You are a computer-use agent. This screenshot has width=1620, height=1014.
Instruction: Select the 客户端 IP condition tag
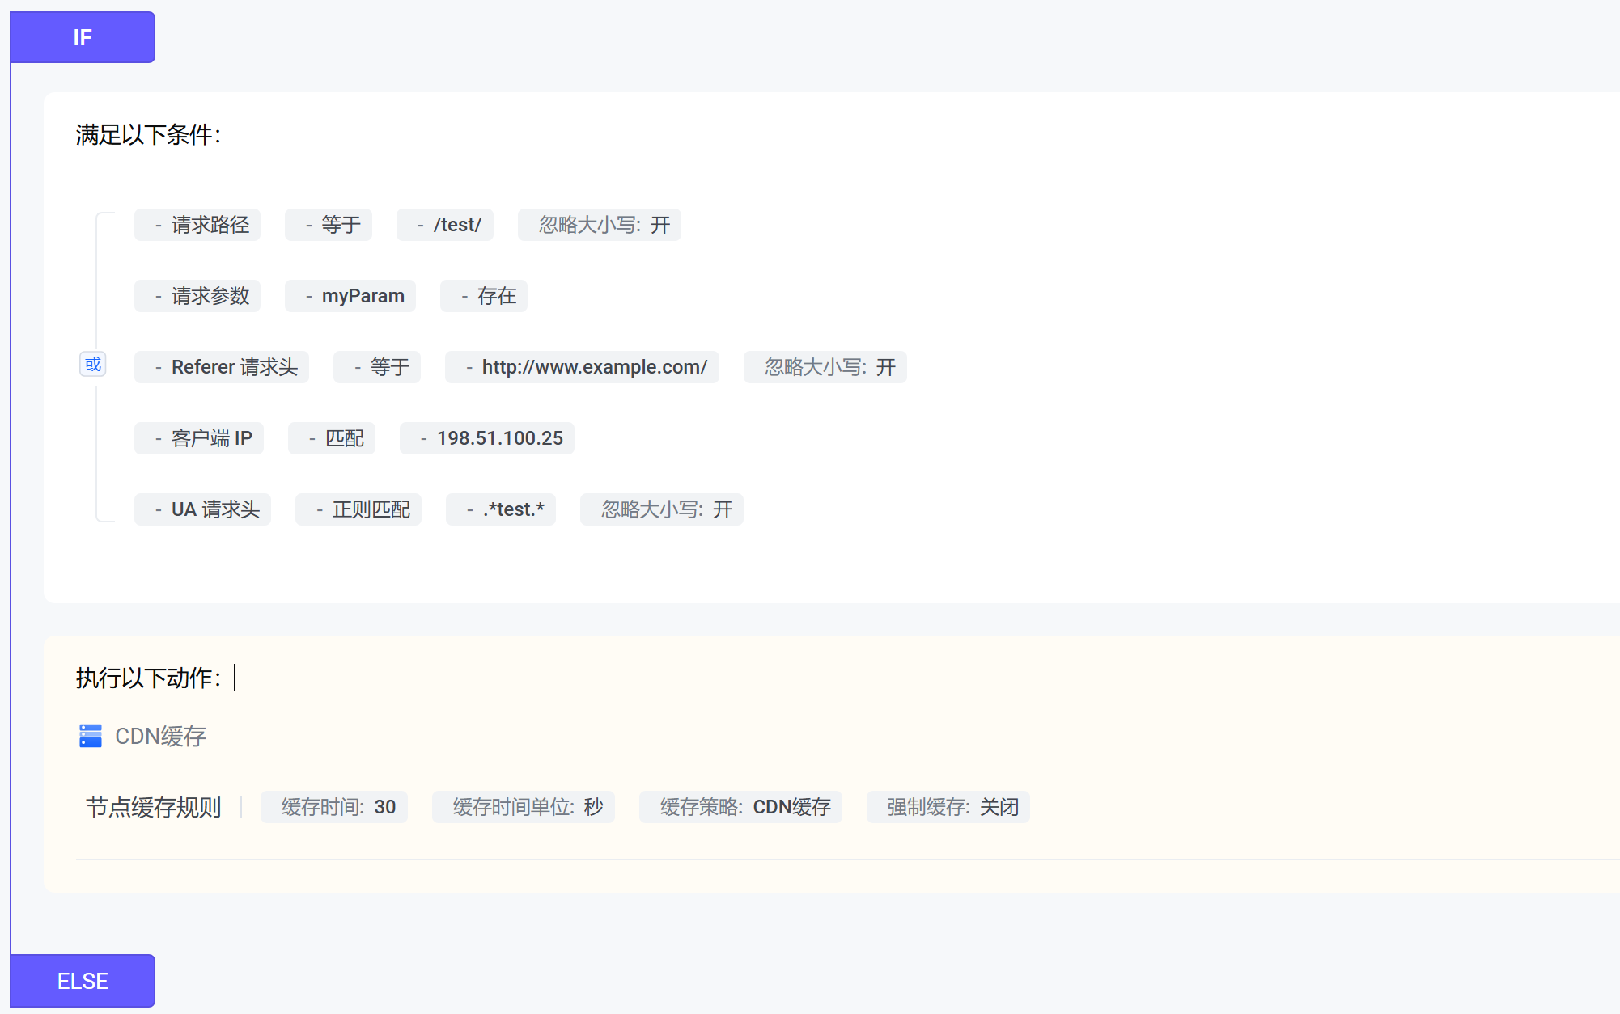tap(199, 438)
